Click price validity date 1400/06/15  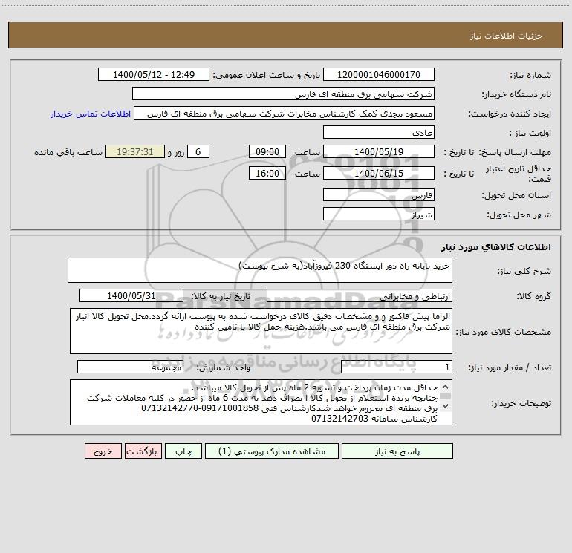point(379,173)
